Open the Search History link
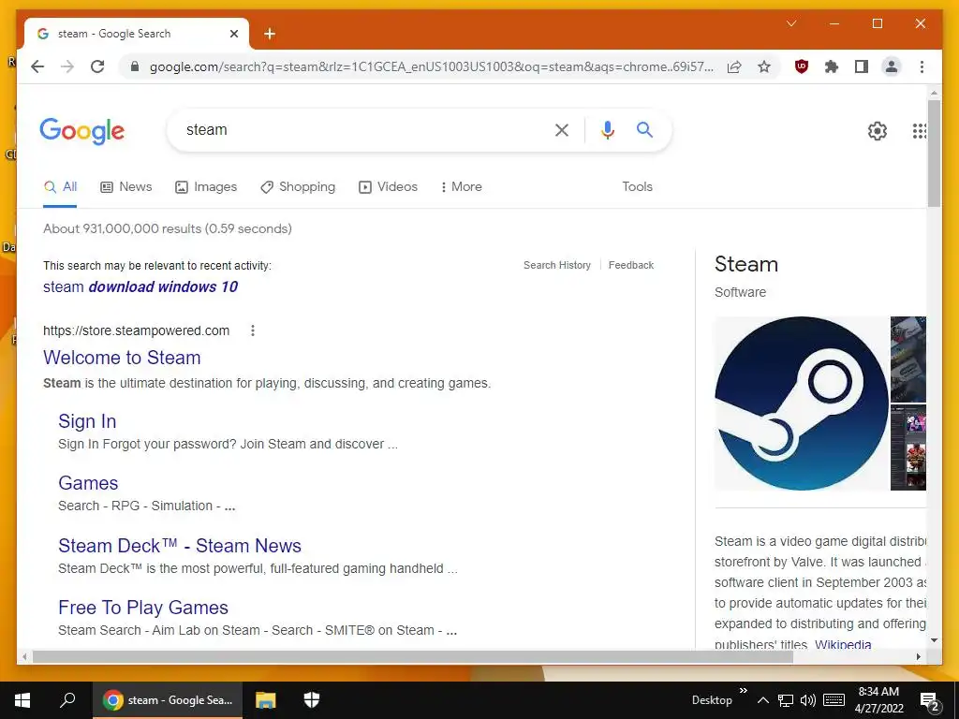Viewport: 959px width, 719px height. click(557, 265)
